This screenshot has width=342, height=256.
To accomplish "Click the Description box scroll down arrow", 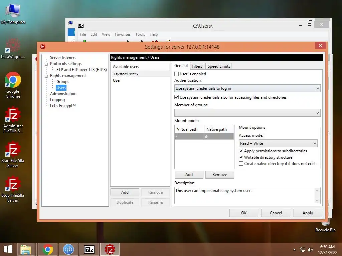I will [317, 200].
